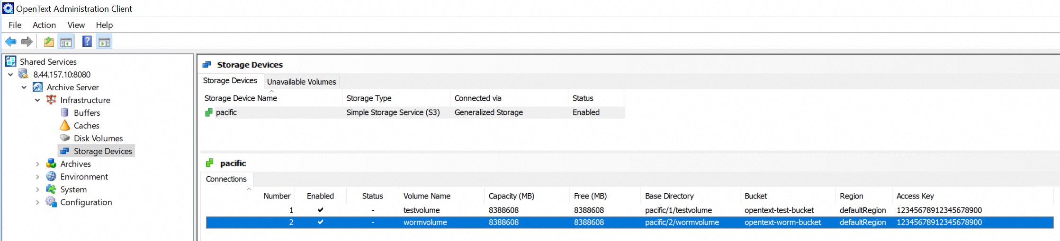The width and height of the screenshot is (1060, 241).
Task: Click the server 8.44.157.10:8080 icon
Action: [x=24, y=74]
